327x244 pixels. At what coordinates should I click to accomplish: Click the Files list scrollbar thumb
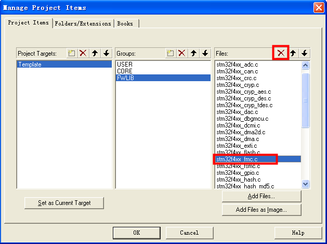(x=306, y=100)
